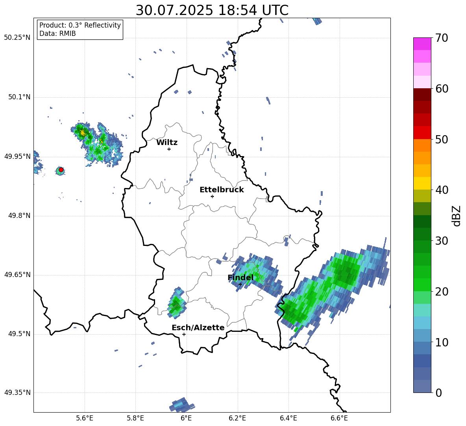Screen dimensions: 466x426
Task: Click the 50.1°N latitude label
Action: coord(20,97)
